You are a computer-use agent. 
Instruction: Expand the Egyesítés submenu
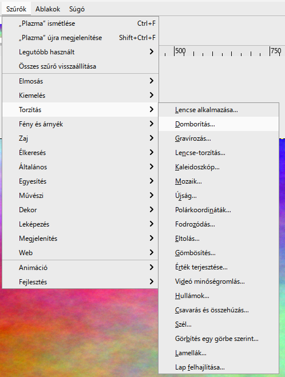(x=80, y=181)
